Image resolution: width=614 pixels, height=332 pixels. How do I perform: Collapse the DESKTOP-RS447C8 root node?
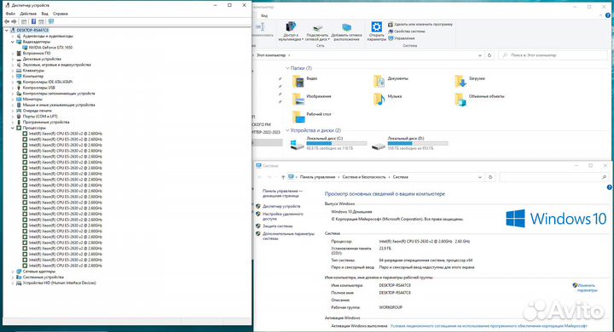pos(7,30)
